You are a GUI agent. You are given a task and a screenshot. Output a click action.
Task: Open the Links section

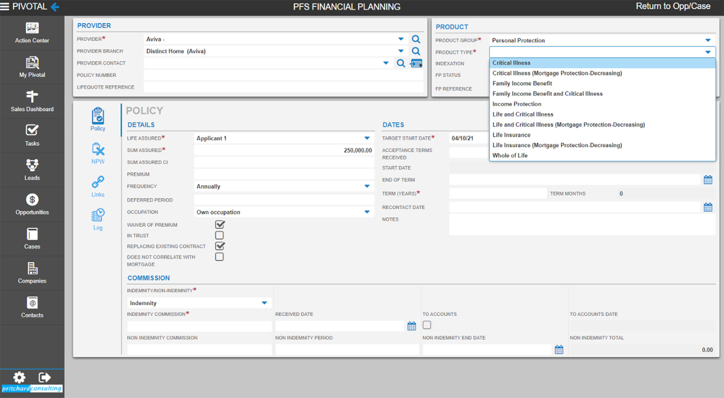(x=98, y=186)
